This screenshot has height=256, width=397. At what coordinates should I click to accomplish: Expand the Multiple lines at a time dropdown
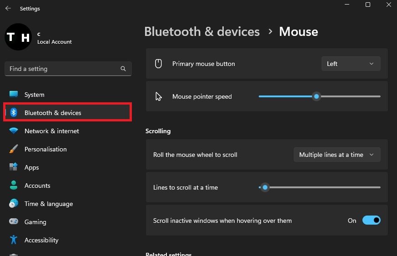(x=337, y=155)
